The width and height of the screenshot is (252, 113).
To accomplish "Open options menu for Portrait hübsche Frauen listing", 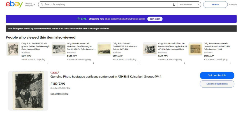I will tap(184, 63).
